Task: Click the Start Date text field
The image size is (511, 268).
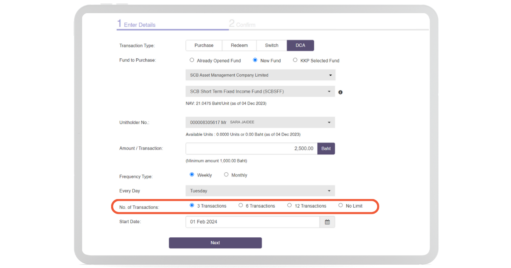Action: [252, 222]
